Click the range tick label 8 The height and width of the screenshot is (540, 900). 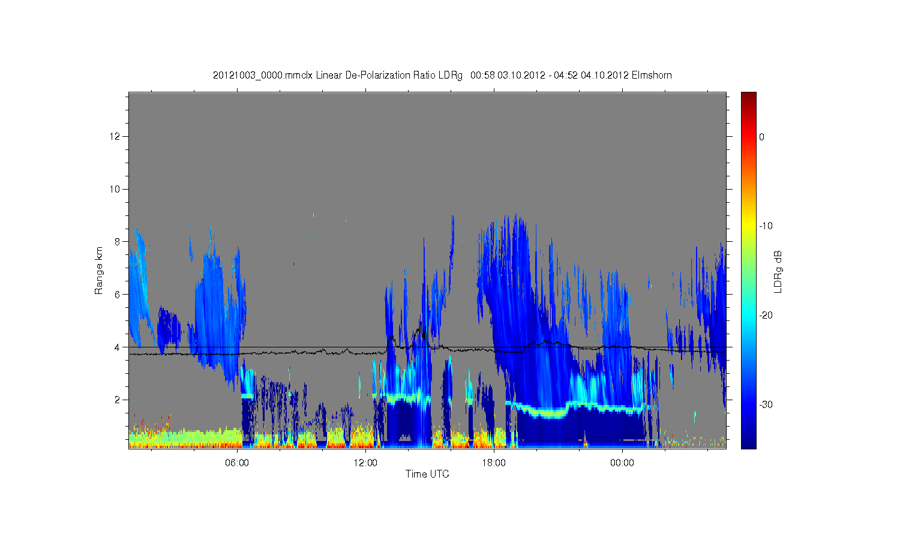(x=118, y=242)
